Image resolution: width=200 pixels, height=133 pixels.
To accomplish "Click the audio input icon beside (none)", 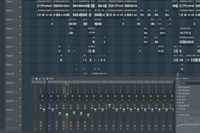I will point(178,83).
